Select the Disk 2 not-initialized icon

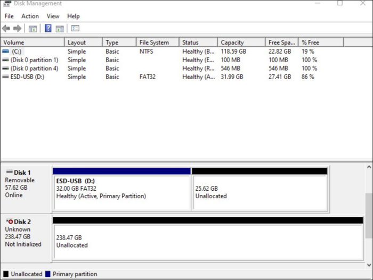(9, 222)
